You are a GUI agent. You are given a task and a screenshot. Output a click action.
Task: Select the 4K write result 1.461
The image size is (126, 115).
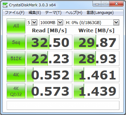point(96,75)
